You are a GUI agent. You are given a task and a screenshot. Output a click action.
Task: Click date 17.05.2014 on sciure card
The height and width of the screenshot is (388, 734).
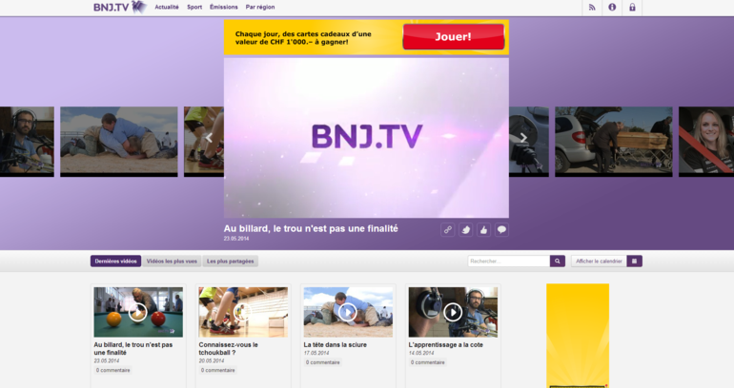[316, 353]
